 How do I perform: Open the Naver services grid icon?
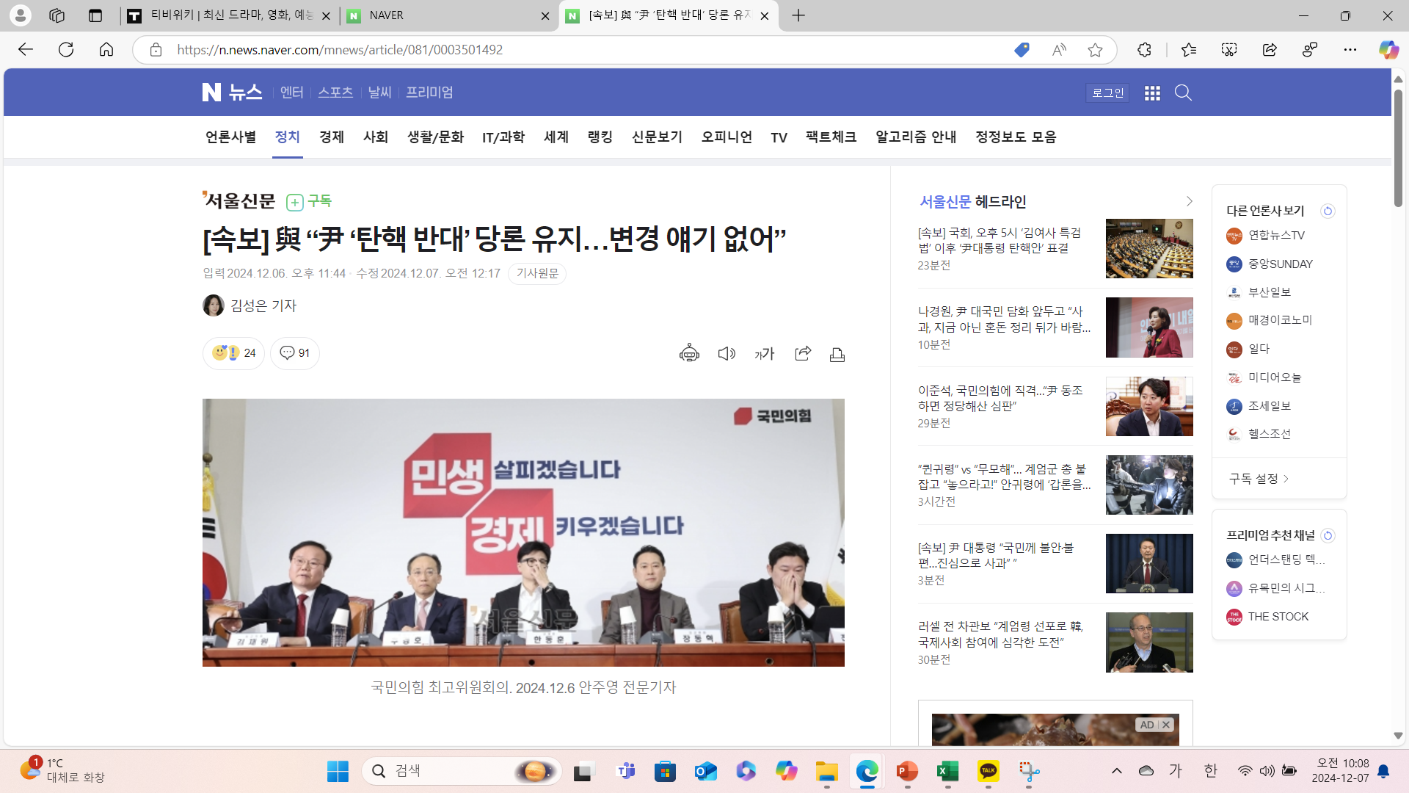coord(1152,93)
